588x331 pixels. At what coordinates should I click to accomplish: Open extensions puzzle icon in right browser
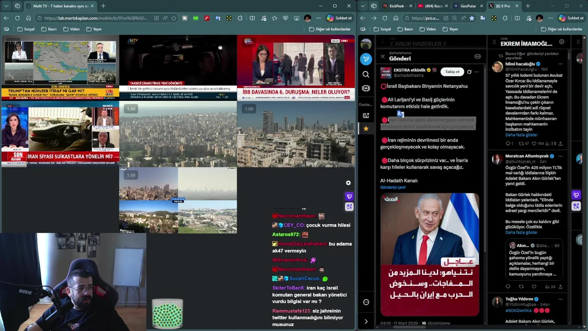point(505,18)
